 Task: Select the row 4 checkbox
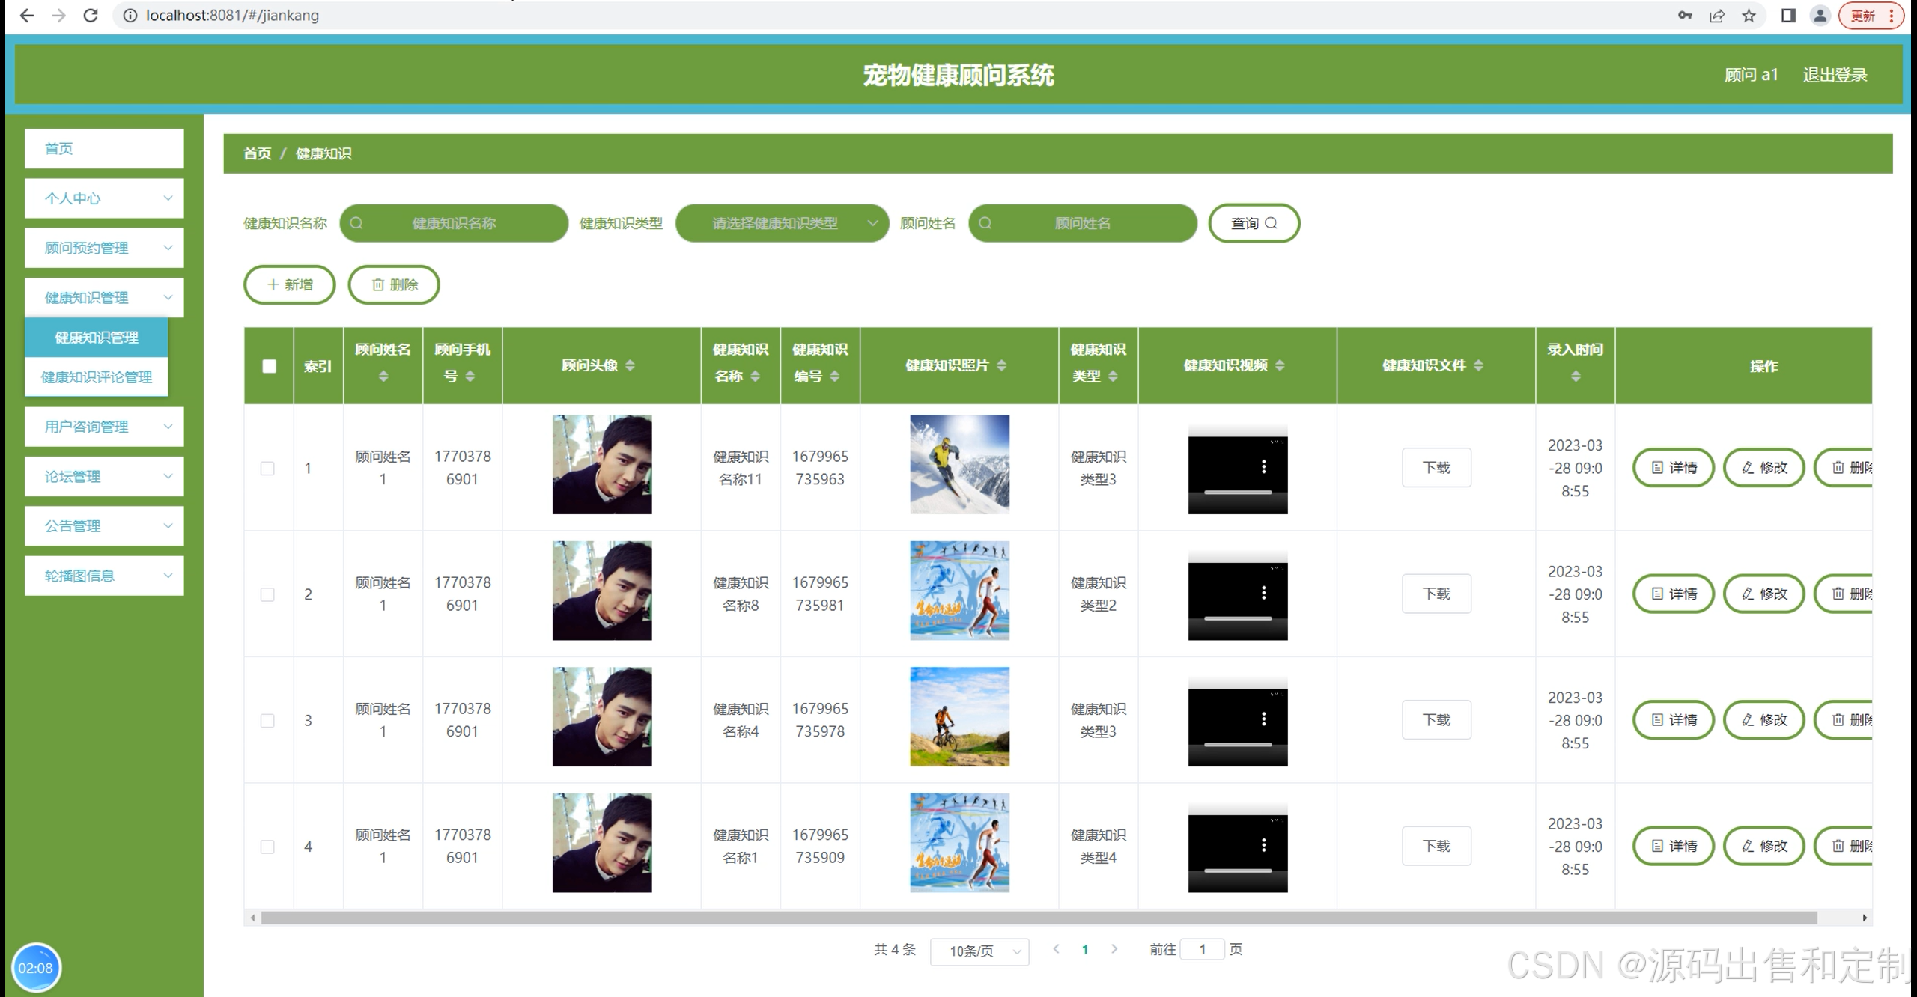[267, 847]
